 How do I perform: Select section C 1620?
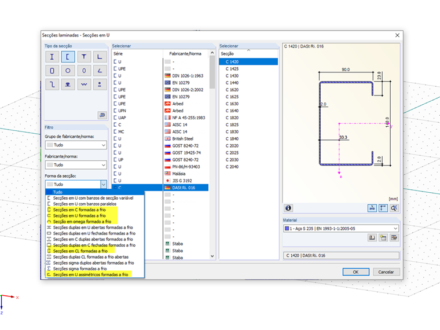pyautogui.click(x=248, y=90)
